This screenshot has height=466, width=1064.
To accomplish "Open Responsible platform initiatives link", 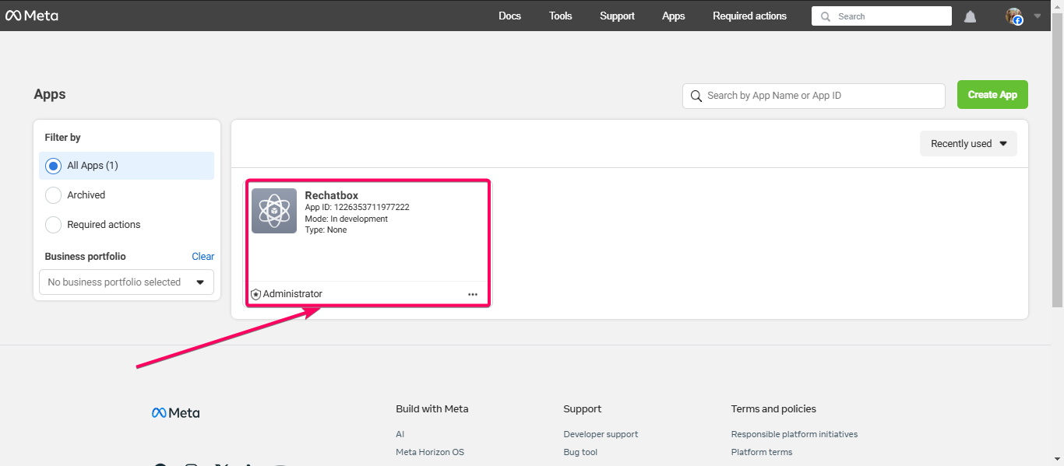I will click(x=794, y=434).
